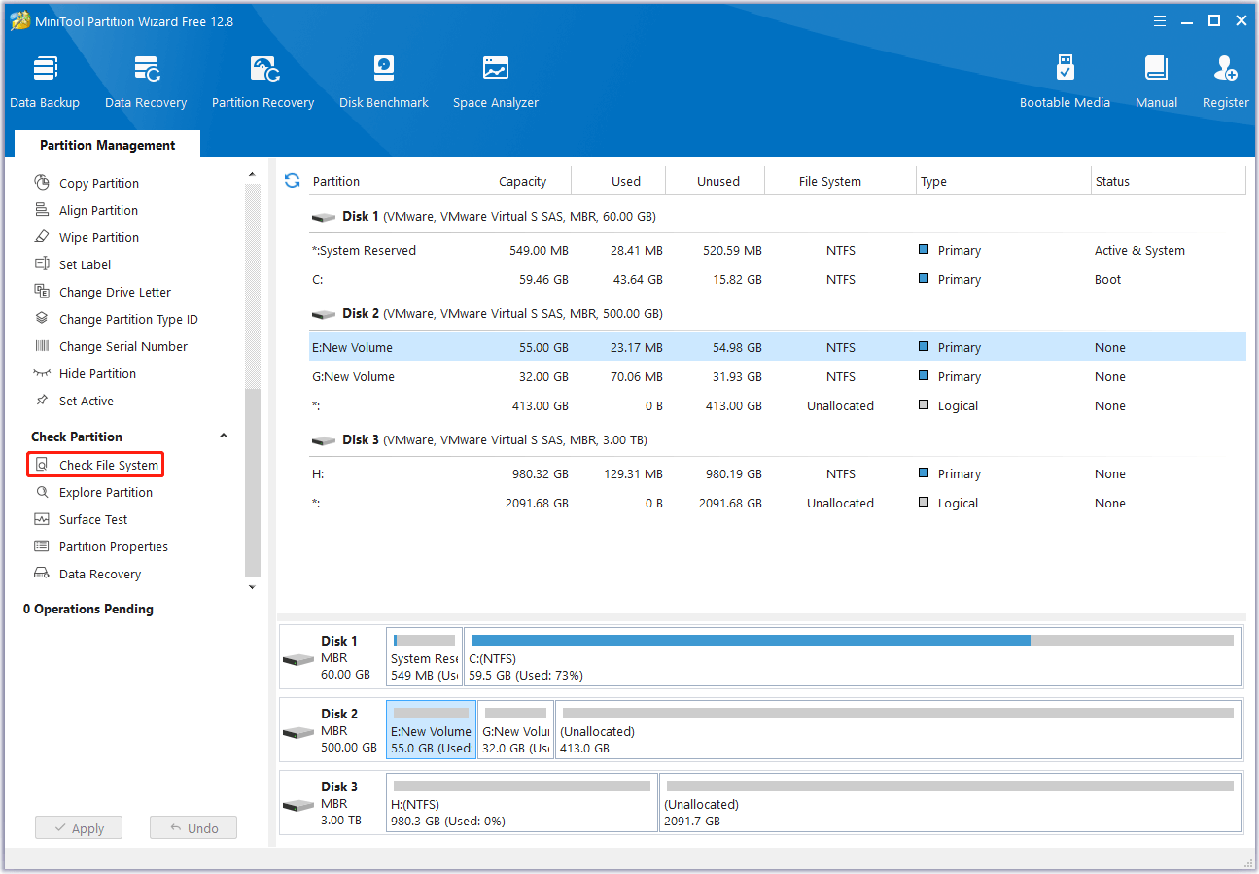Click the Undo button
This screenshot has height=874, width=1259.
[x=193, y=828]
